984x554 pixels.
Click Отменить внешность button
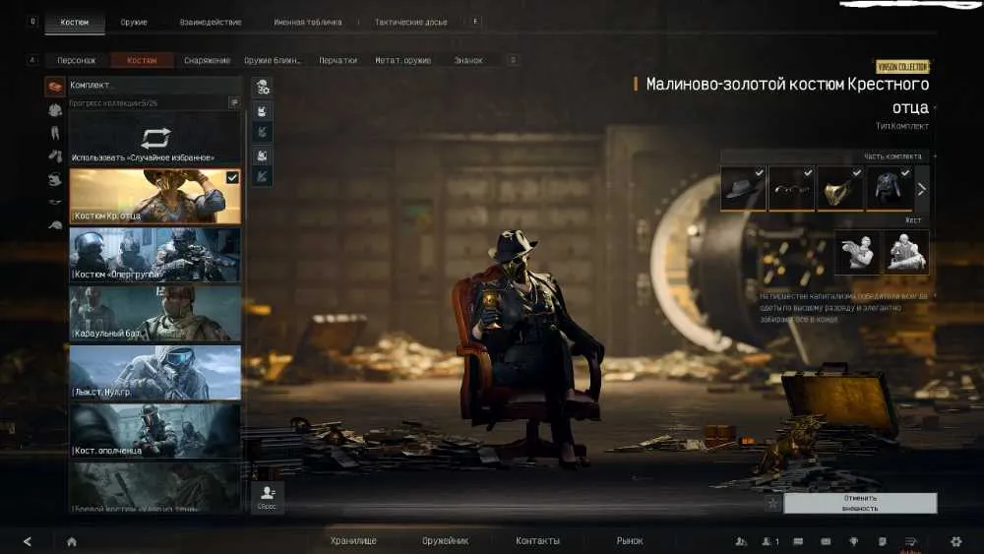(860, 503)
